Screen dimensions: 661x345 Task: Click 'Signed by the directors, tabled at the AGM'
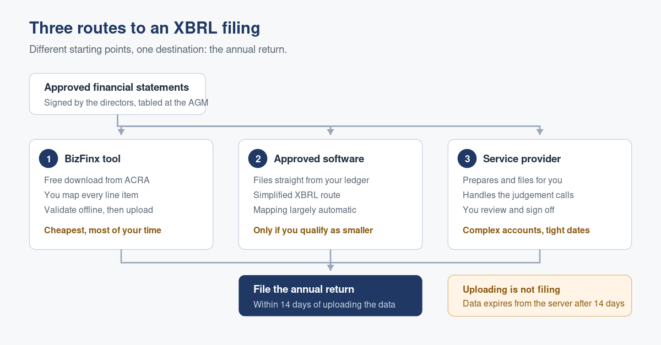(126, 103)
